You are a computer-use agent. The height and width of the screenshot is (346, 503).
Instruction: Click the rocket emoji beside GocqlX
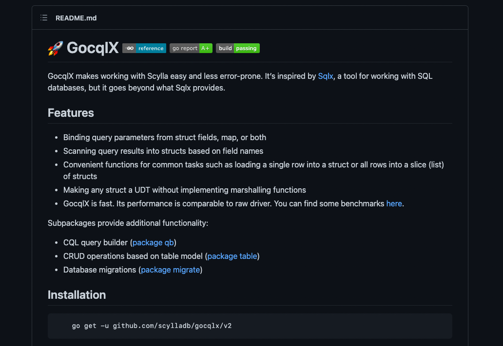click(55, 48)
